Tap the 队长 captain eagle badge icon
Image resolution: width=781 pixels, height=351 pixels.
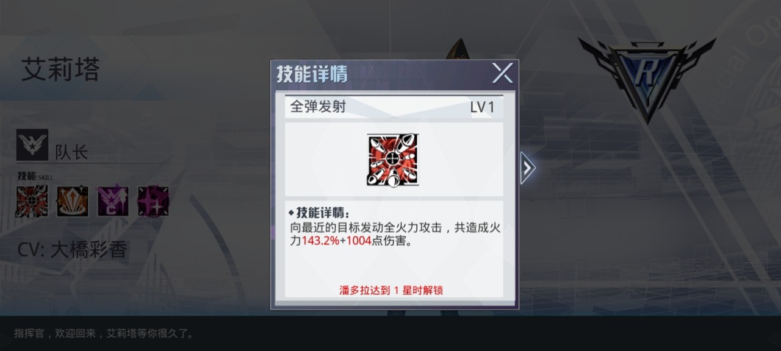32,145
